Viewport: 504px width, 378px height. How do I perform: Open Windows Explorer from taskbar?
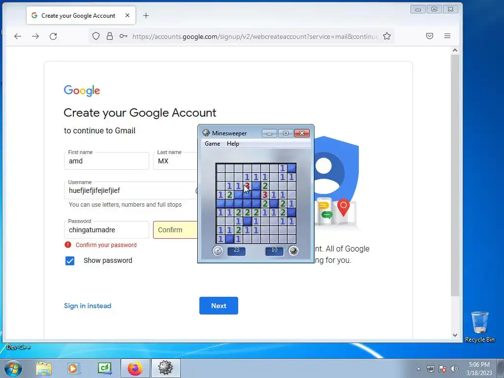tap(44, 368)
